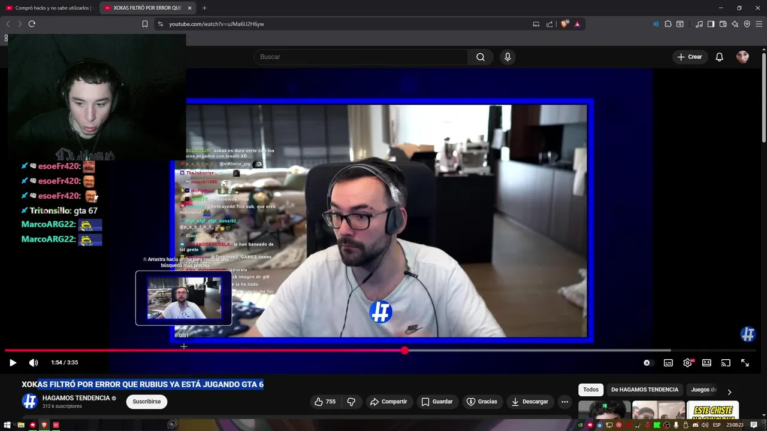Open the Windows notification center icon
Image resolution: width=767 pixels, height=431 pixels.
pos(754,425)
